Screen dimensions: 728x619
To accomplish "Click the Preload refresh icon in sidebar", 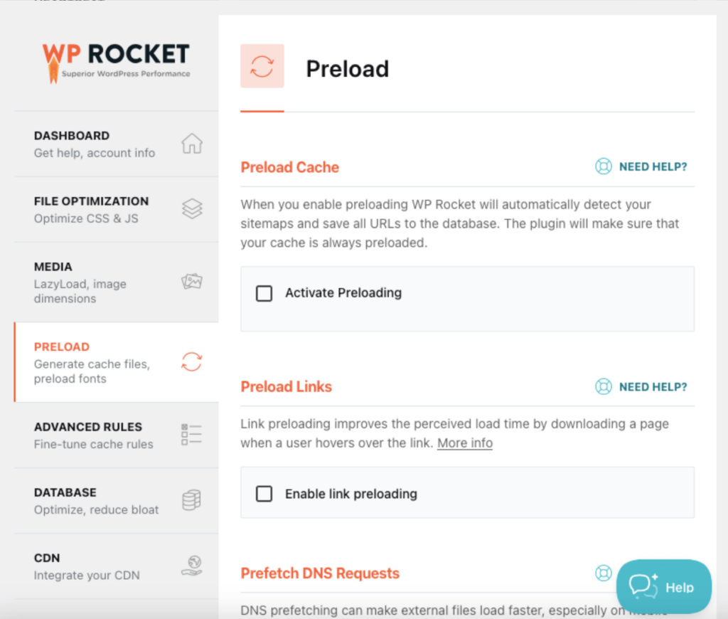I will (x=192, y=361).
